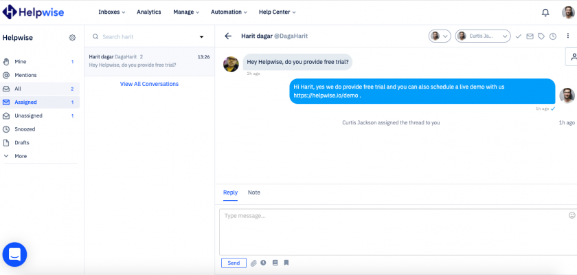Click the Helpwise logo
Screen dimensions: 577x275
33,12
